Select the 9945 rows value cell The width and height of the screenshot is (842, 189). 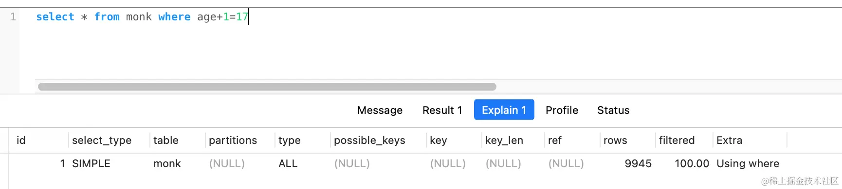[x=638, y=164]
